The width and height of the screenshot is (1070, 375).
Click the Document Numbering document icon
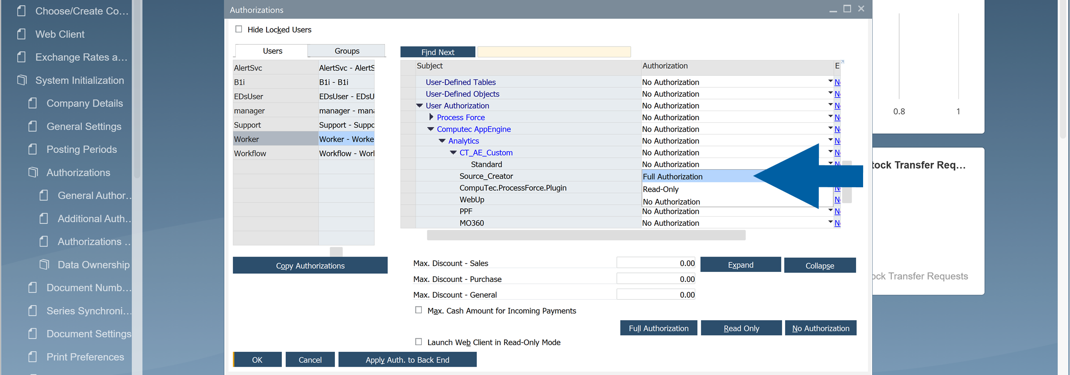[x=32, y=288]
